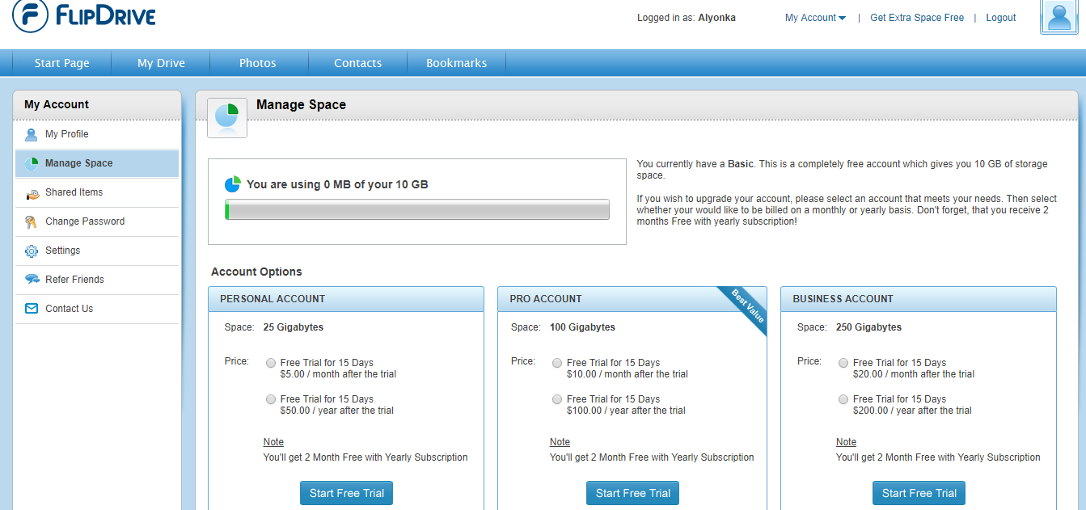Click the '250 Gigabytes' space value
1086x510 pixels.
pyautogui.click(x=868, y=327)
